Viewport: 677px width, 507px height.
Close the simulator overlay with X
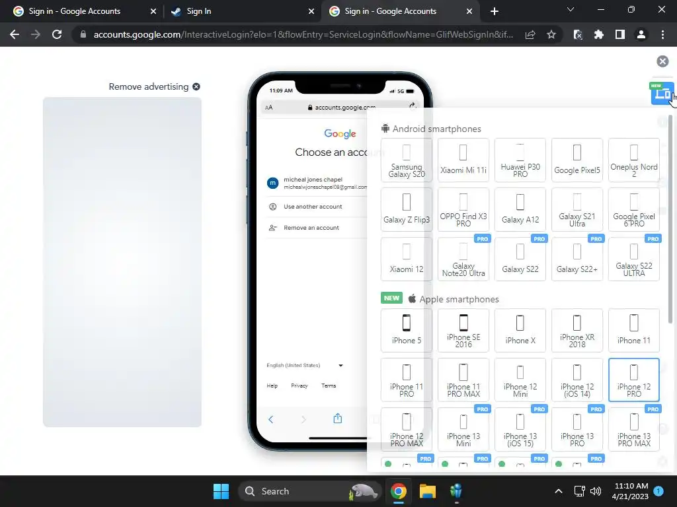pos(662,61)
